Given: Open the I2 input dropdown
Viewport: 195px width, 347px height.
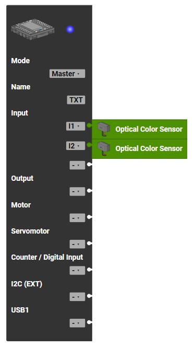Looking at the screenshot, I should [x=76, y=146].
